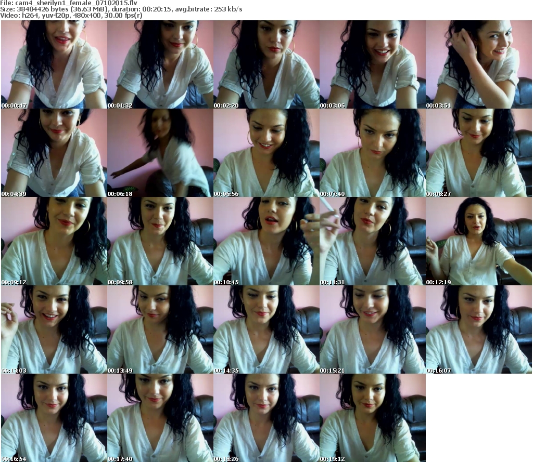The image size is (533, 462).
Task: Open the thumbnail stamped 00:13:49
Action: (x=160, y=329)
